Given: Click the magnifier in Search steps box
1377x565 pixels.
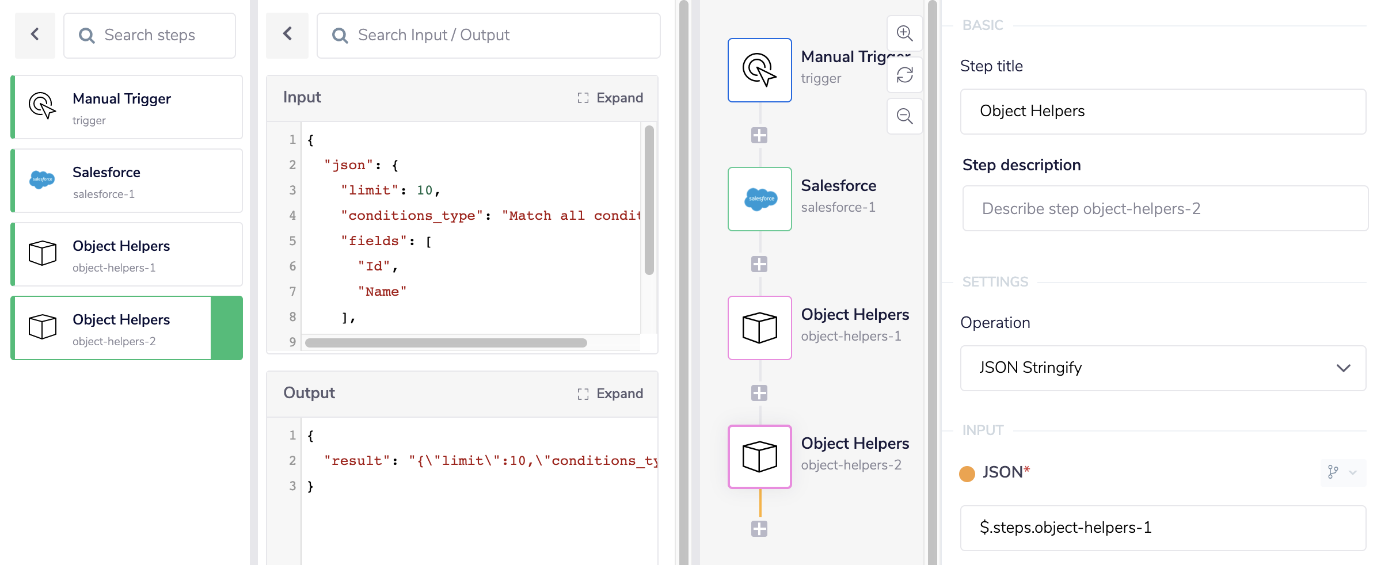Looking at the screenshot, I should tap(87, 35).
